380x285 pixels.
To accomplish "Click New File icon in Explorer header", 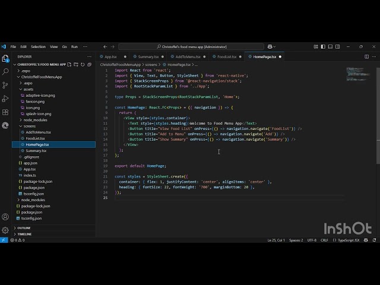I will (x=69, y=65).
